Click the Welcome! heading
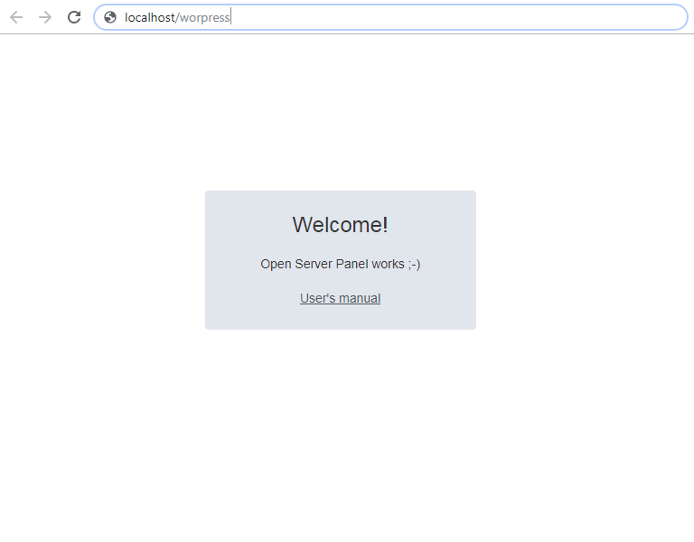 click(340, 225)
